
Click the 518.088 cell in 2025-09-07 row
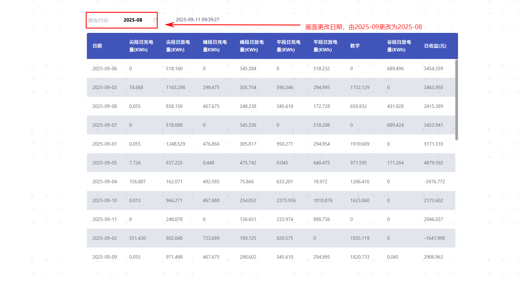[174, 125]
